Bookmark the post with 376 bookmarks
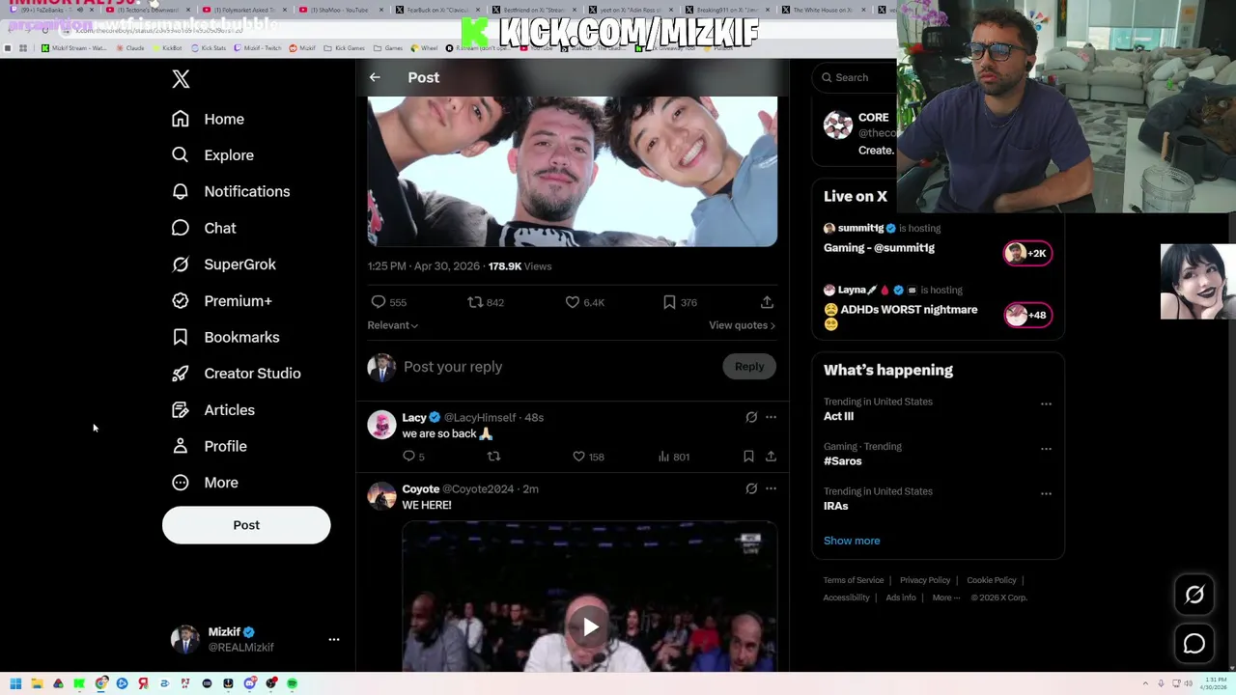 click(669, 302)
